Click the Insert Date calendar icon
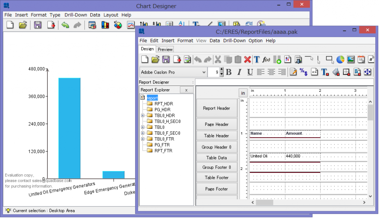The width and height of the screenshot is (379, 218). point(361,60)
